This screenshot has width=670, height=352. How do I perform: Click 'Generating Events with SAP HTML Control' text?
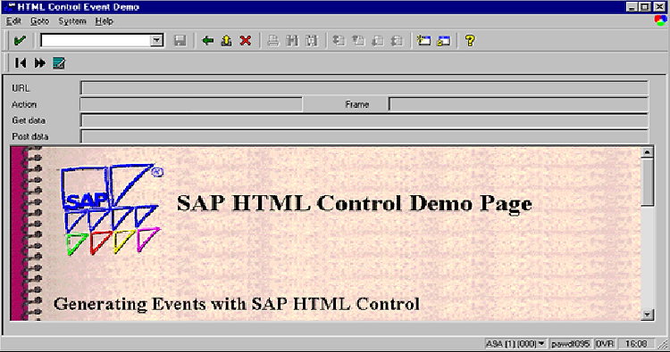coord(237,304)
